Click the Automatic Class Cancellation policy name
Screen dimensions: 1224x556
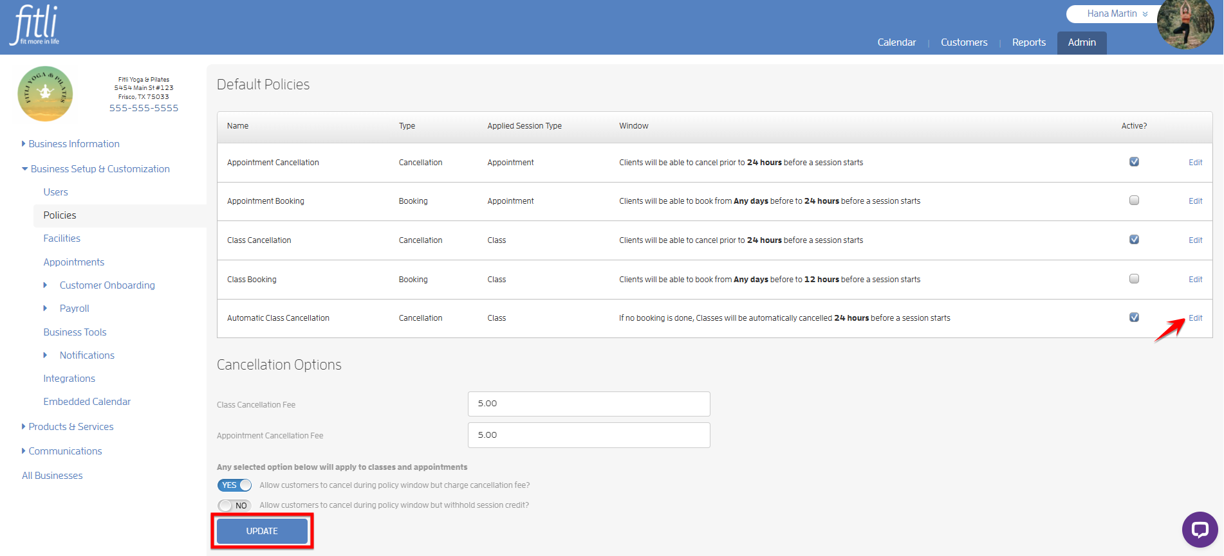coord(278,318)
